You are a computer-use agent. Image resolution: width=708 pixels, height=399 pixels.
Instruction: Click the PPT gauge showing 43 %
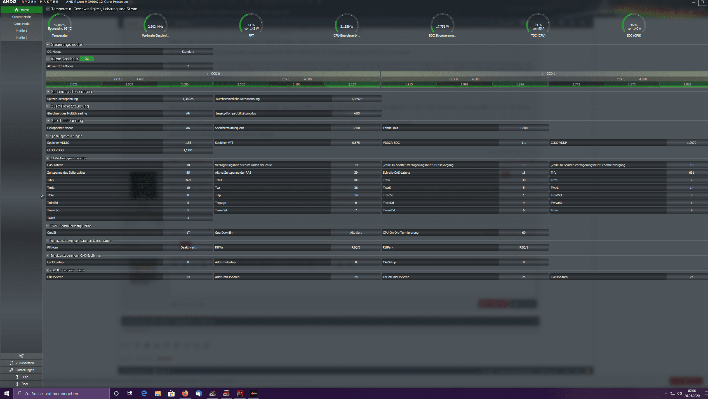(x=251, y=25)
